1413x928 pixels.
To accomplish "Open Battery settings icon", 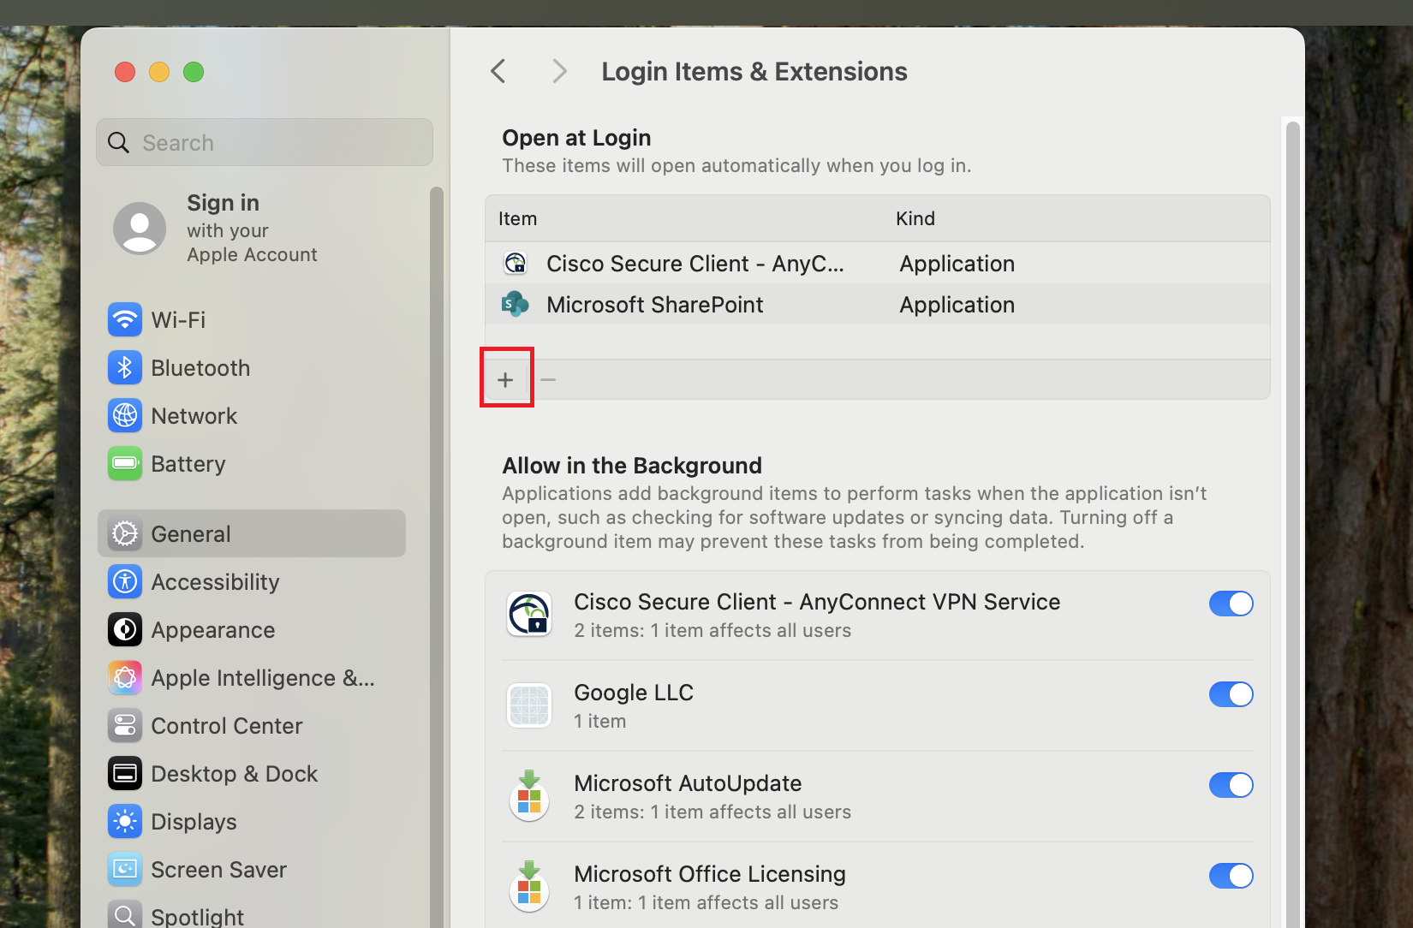I will [125, 464].
